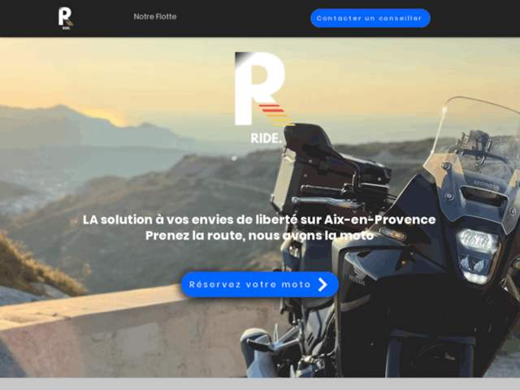
Task: Click the Réservez votre moto button text
Action: click(x=249, y=284)
